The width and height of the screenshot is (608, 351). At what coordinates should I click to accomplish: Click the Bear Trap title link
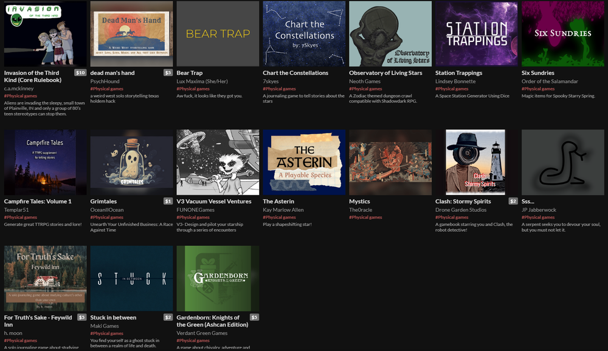189,73
